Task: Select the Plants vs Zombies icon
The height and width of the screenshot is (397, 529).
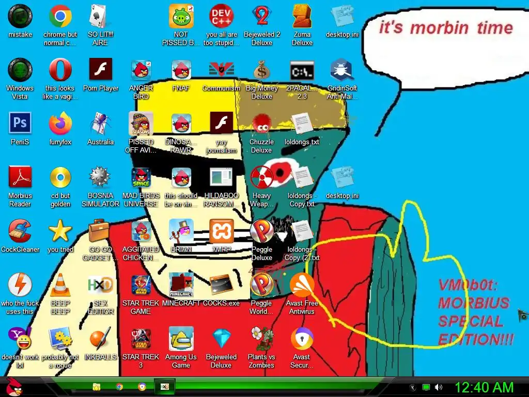Action: click(262, 338)
